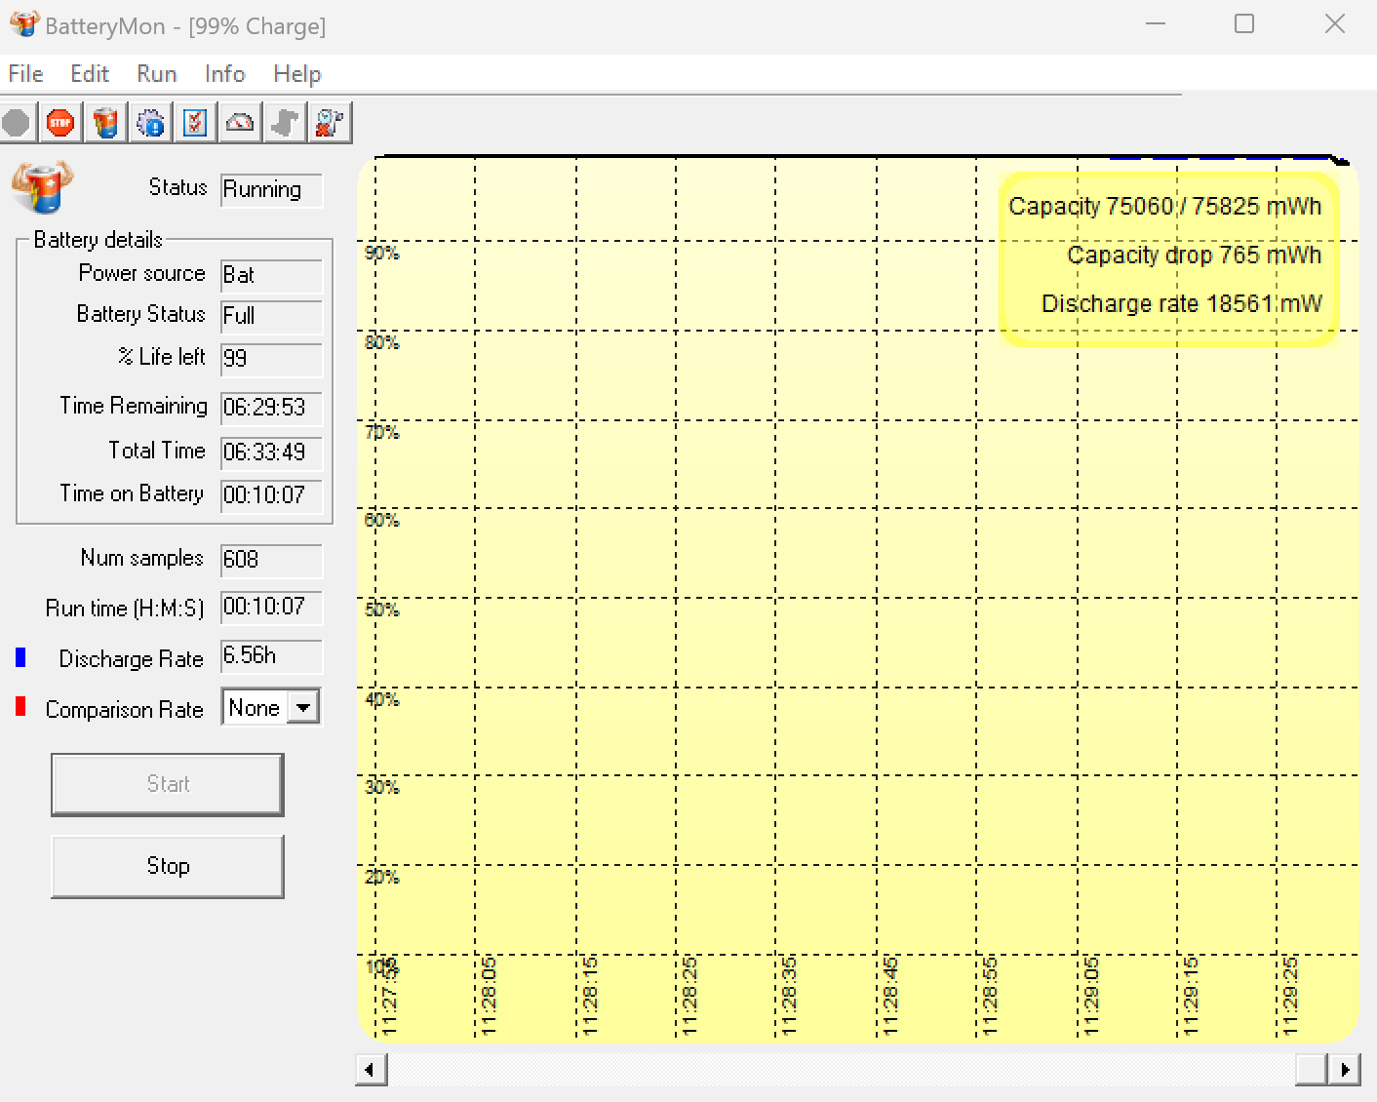Click the 60% label on the graph axis
Image resolution: width=1377 pixels, height=1102 pixels.
[x=381, y=521]
